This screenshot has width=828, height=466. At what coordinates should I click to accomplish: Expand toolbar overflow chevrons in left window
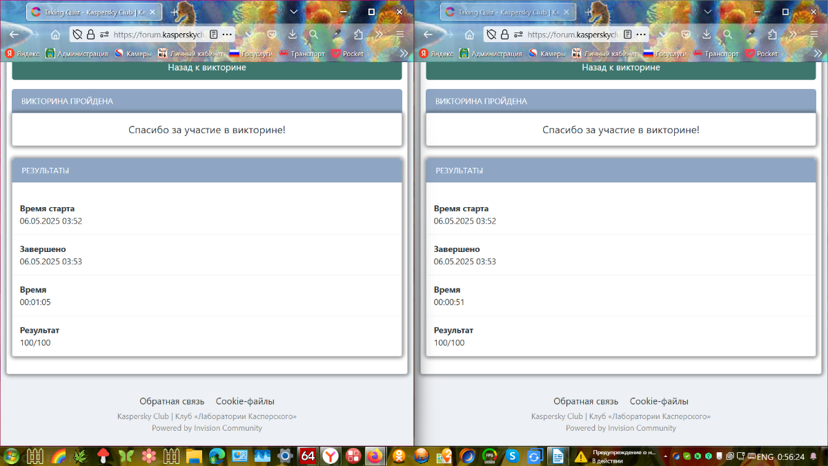tap(378, 35)
